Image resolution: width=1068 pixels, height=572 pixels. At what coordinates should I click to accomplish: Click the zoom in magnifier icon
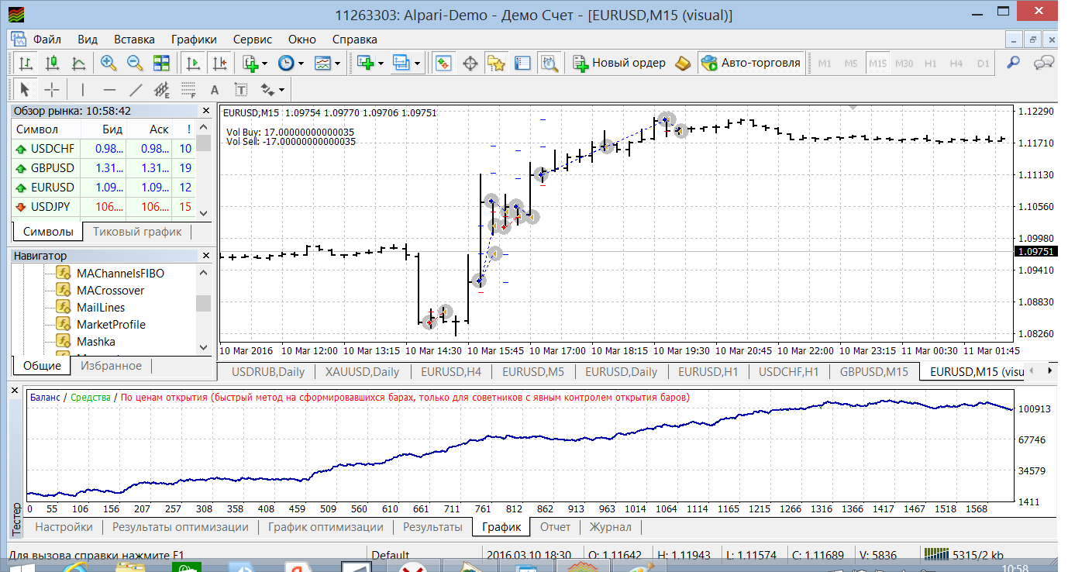point(108,63)
